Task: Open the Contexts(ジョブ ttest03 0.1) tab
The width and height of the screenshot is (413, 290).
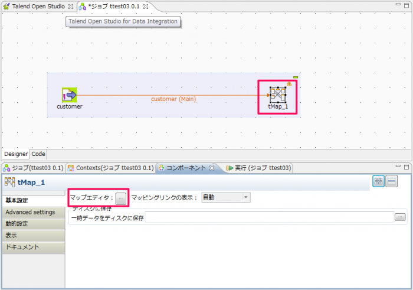Action: click(x=111, y=168)
